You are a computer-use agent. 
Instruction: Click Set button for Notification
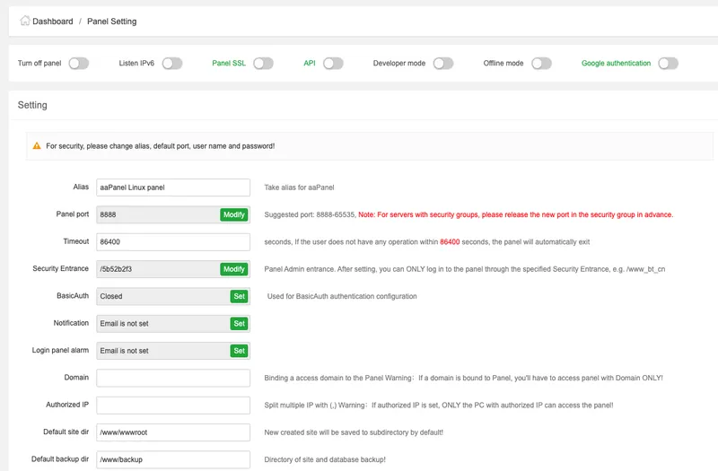pos(240,324)
